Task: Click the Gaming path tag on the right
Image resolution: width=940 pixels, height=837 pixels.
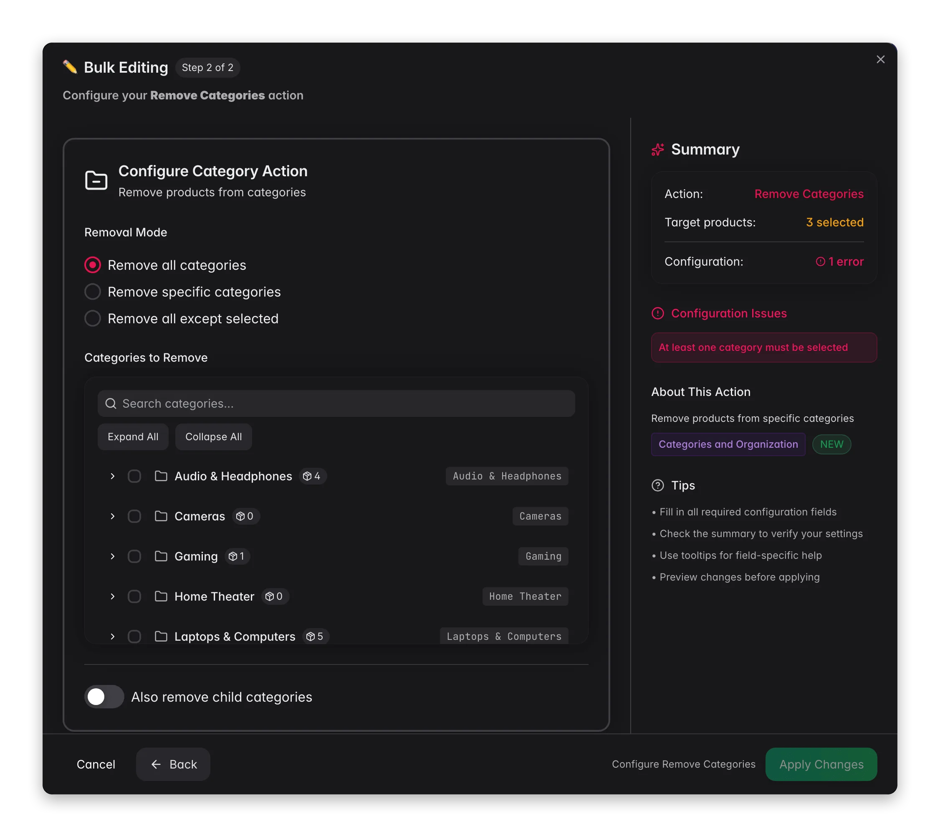Action: pos(543,556)
